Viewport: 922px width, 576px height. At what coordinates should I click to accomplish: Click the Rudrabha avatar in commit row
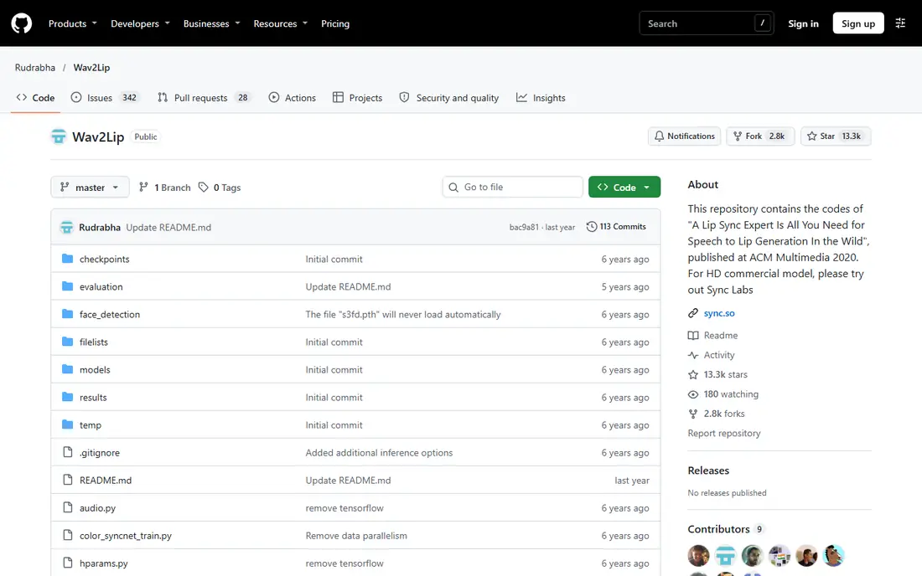point(66,227)
